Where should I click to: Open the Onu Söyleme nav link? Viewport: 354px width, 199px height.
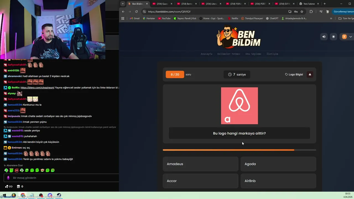point(253,54)
